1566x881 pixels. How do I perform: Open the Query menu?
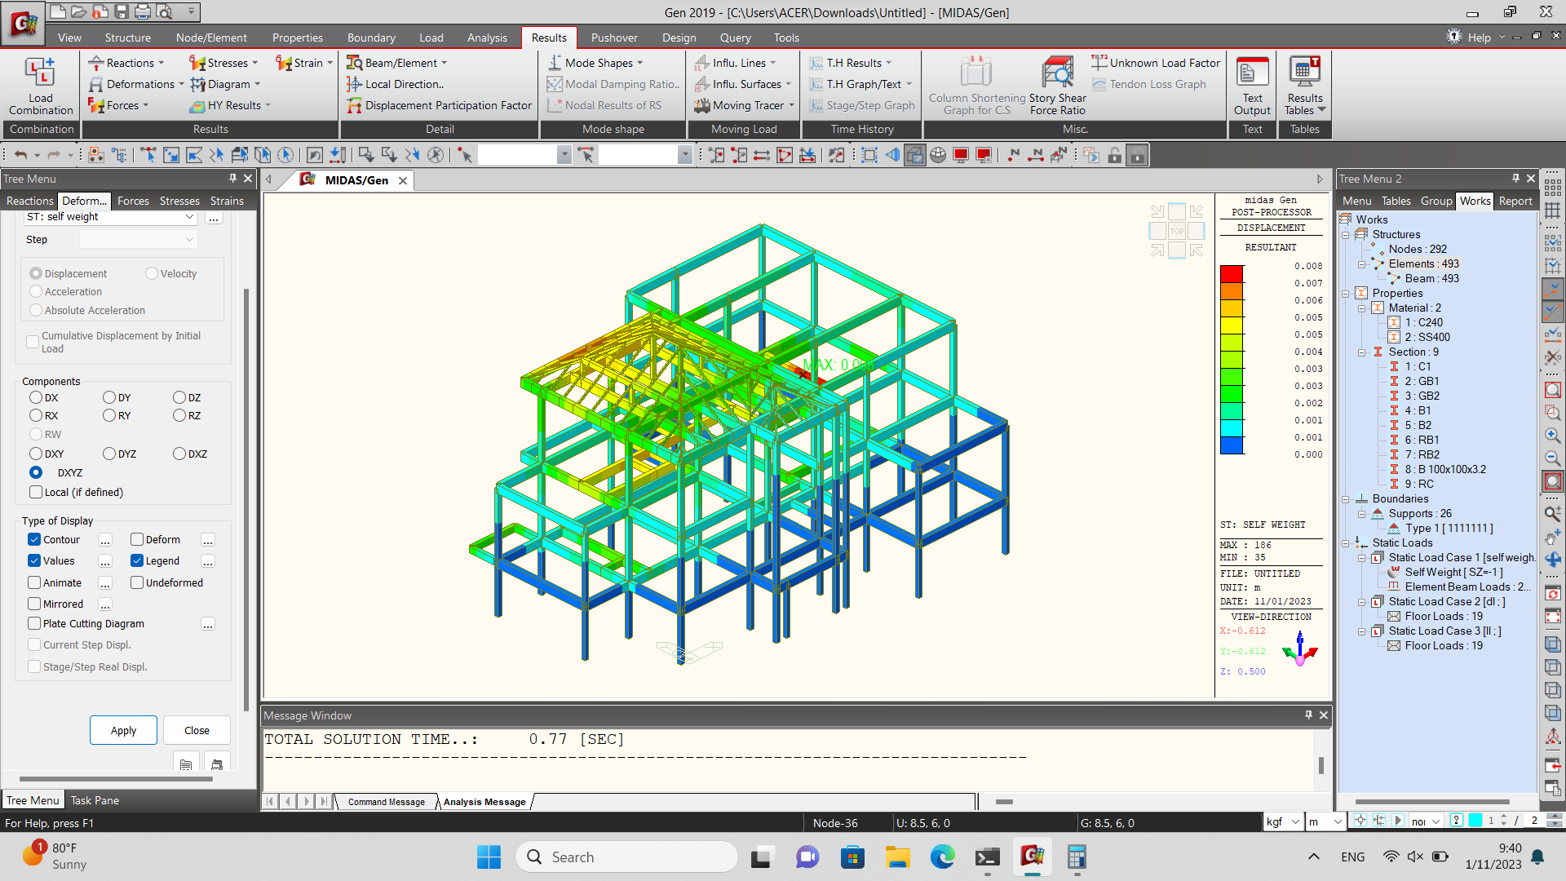735,38
